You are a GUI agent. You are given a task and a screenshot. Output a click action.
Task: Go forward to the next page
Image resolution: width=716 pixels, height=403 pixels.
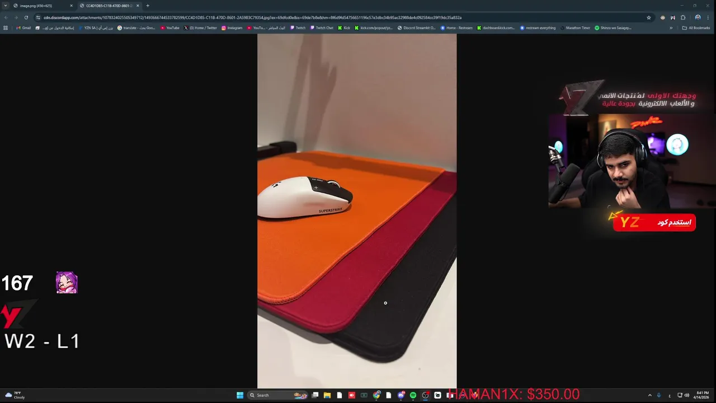point(16,17)
